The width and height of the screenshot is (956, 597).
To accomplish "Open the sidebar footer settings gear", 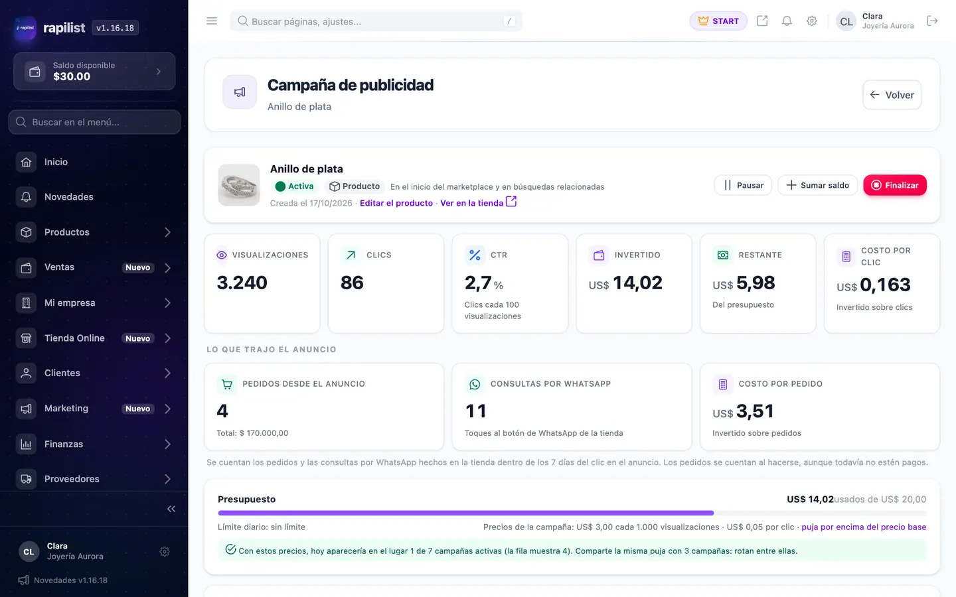I will coord(165,552).
